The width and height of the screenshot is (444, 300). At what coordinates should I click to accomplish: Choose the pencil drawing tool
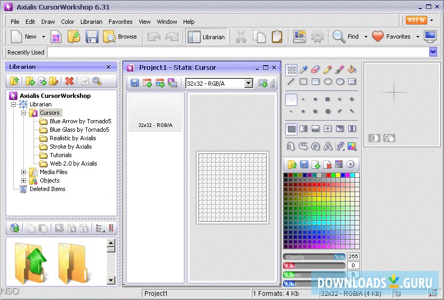coord(328,70)
